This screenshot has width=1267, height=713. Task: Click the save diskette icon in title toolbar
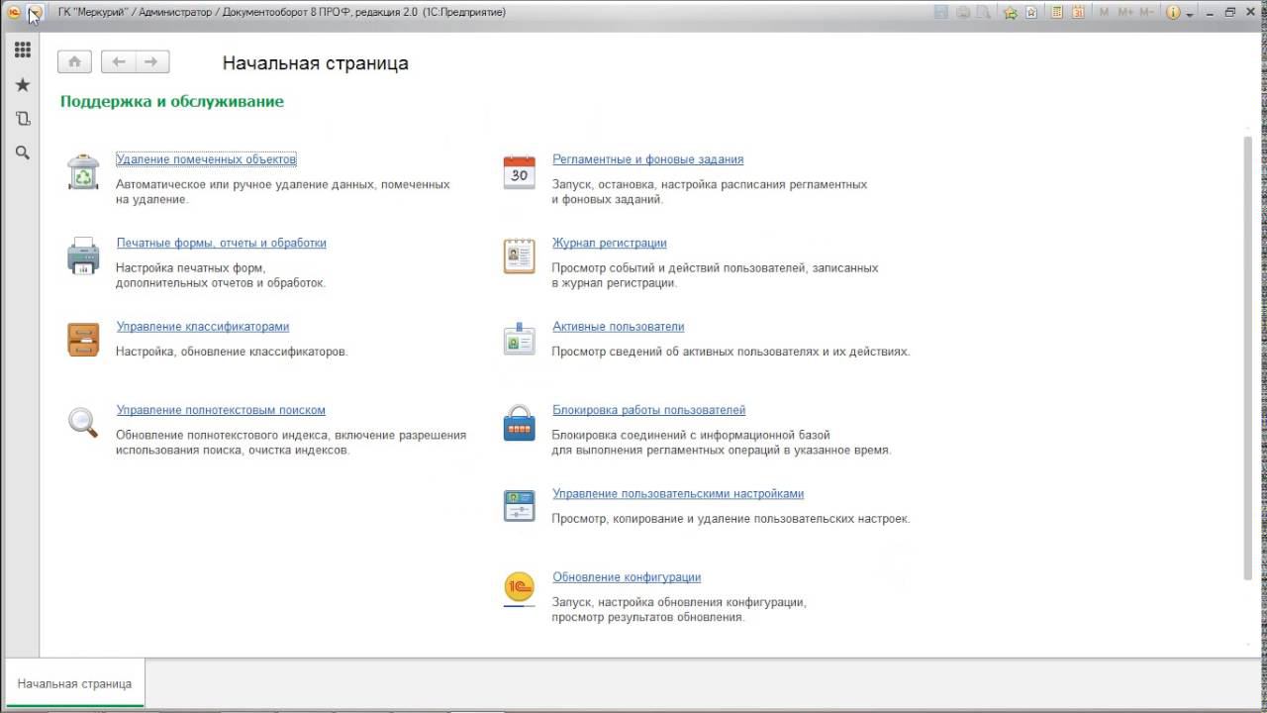pyautogui.click(x=941, y=13)
